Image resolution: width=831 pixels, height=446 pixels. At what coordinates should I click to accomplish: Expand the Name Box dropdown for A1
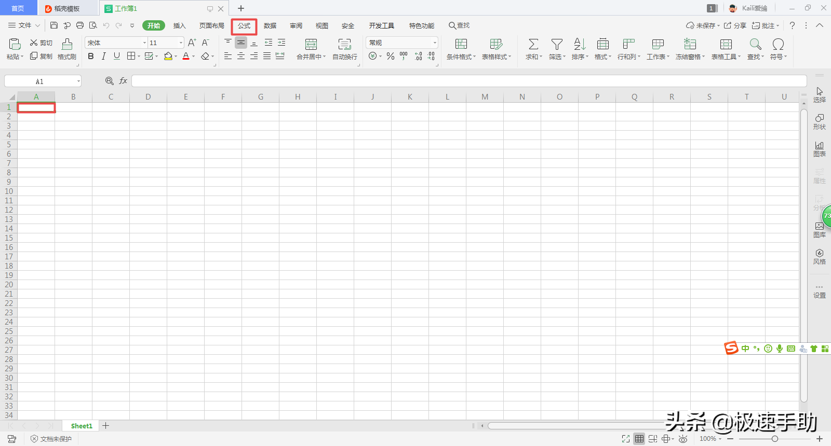click(x=79, y=81)
